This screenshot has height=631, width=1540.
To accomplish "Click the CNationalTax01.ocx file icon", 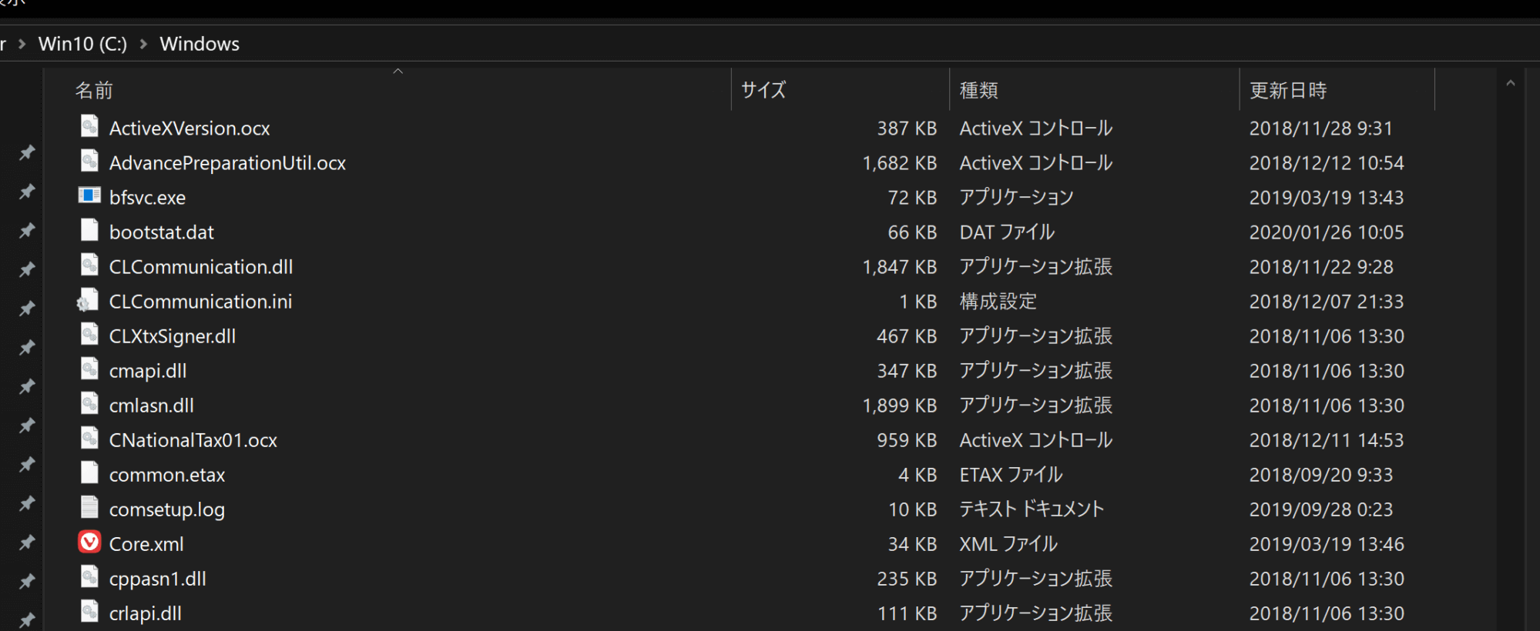I will click(89, 438).
